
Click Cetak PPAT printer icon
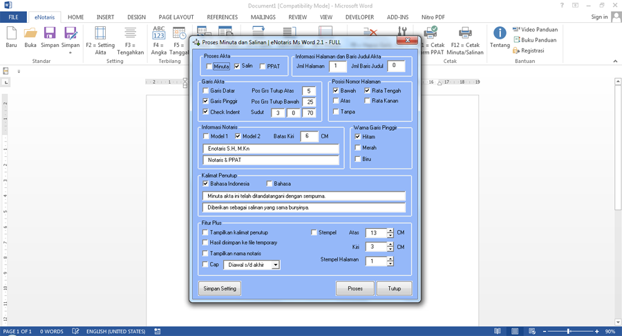pos(431,33)
